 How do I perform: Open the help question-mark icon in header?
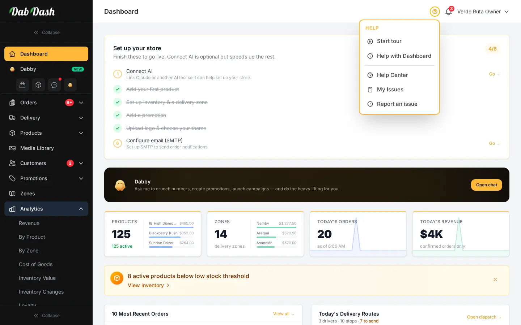(x=435, y=12)
